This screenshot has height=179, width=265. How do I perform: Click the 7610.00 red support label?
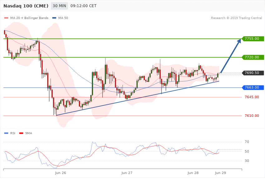[252, 116]
